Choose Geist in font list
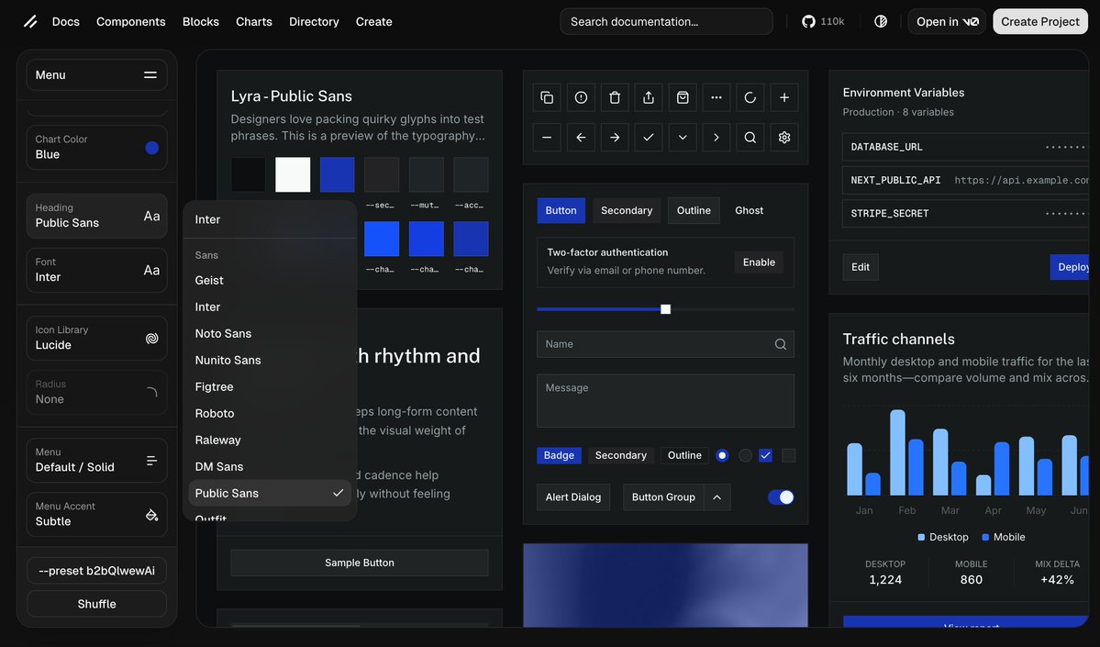Viewport: 1100px width, 647px height. click(270, 280)
